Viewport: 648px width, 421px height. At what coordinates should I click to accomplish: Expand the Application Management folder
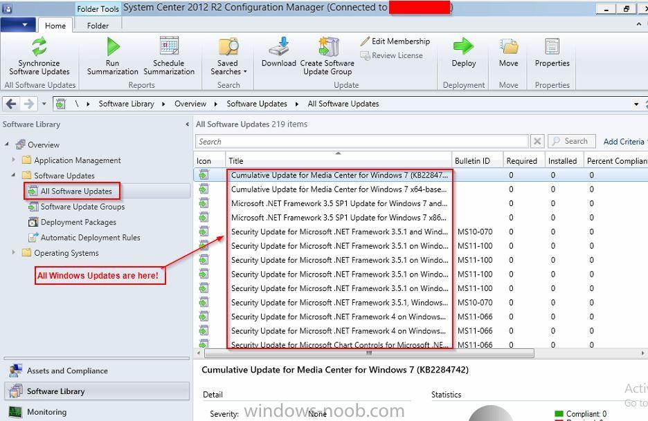(13, 159)
